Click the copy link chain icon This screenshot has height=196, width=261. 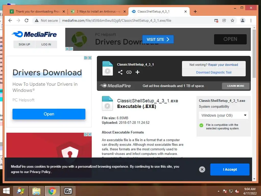coord(129,72)
